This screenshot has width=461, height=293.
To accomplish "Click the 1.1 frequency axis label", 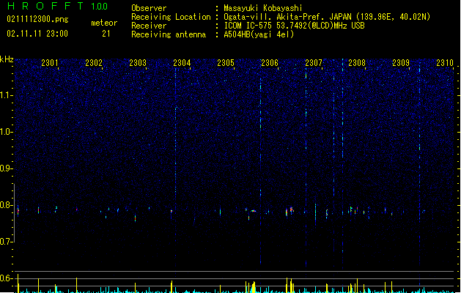I will (x=6, y=95).
